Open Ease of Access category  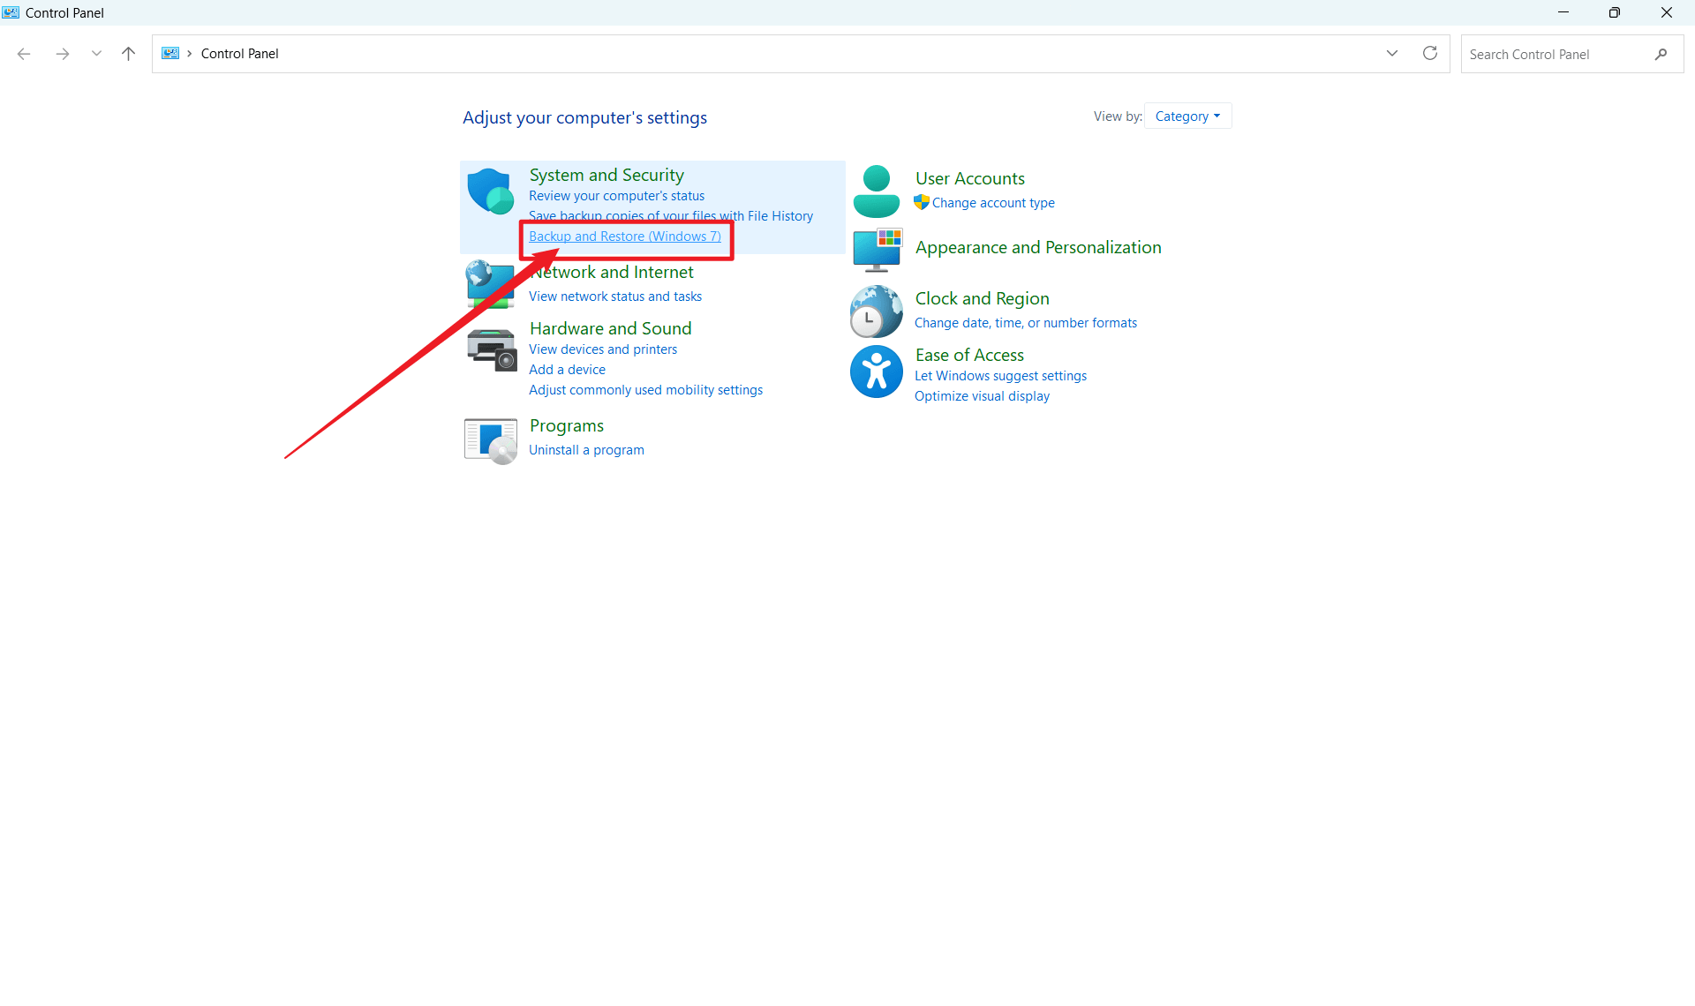(969, 355)
